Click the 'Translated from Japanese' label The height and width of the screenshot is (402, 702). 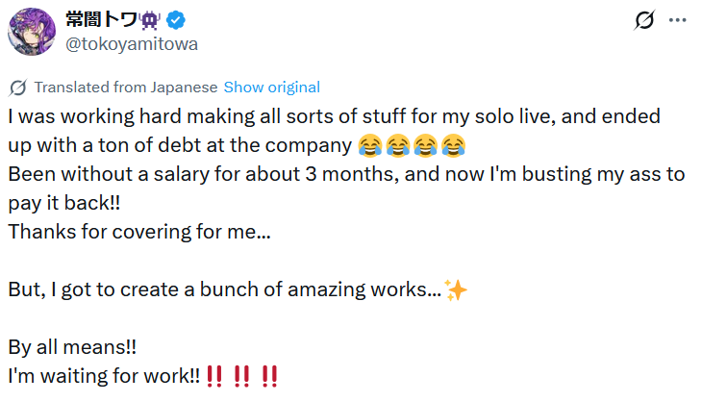[126, 88]
